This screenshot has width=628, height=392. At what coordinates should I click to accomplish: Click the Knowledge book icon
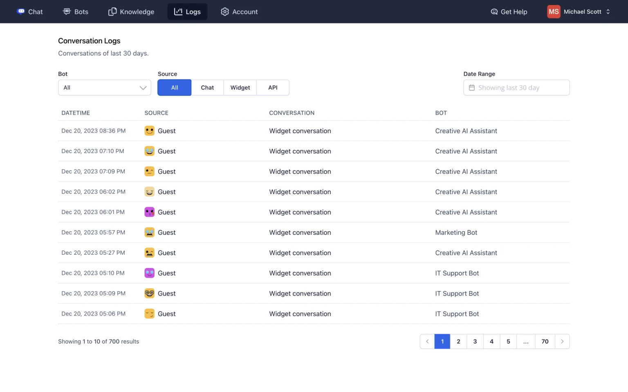(x=112, y=11)
